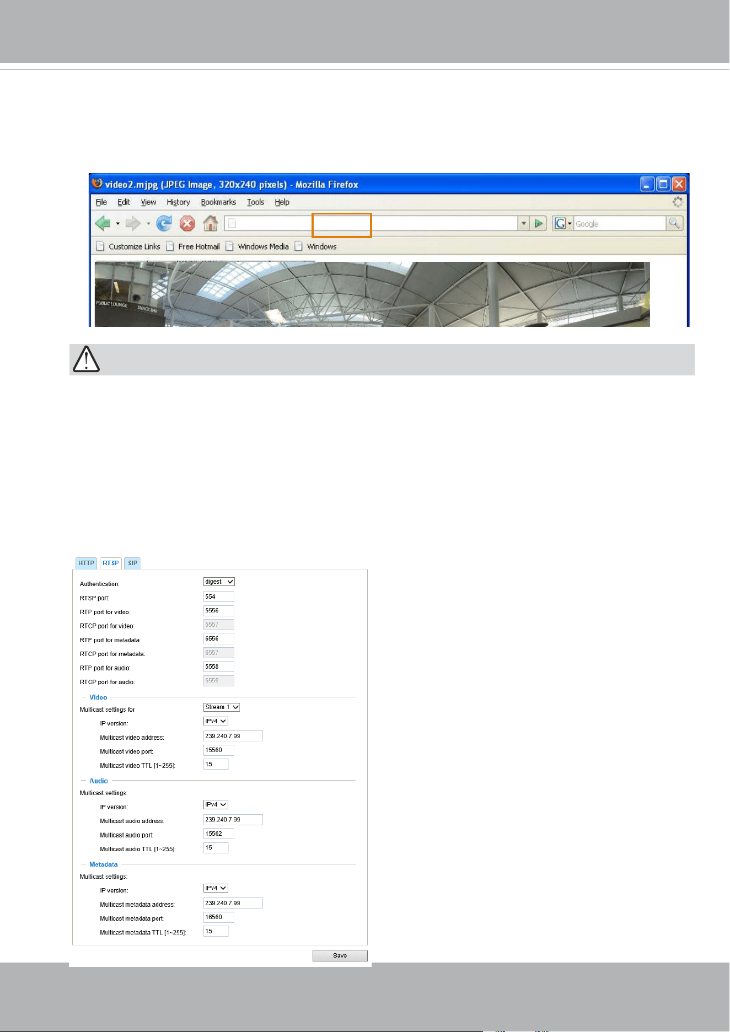Go to the Home page icon
730x1032 pixels.
tap(210, 223)
